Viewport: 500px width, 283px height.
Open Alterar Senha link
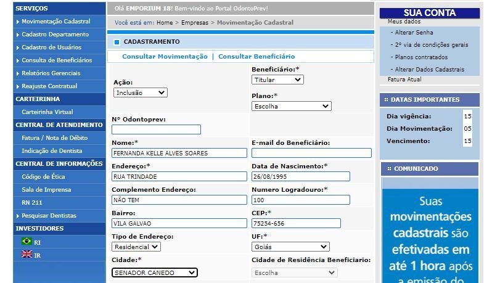pos(414,32)
